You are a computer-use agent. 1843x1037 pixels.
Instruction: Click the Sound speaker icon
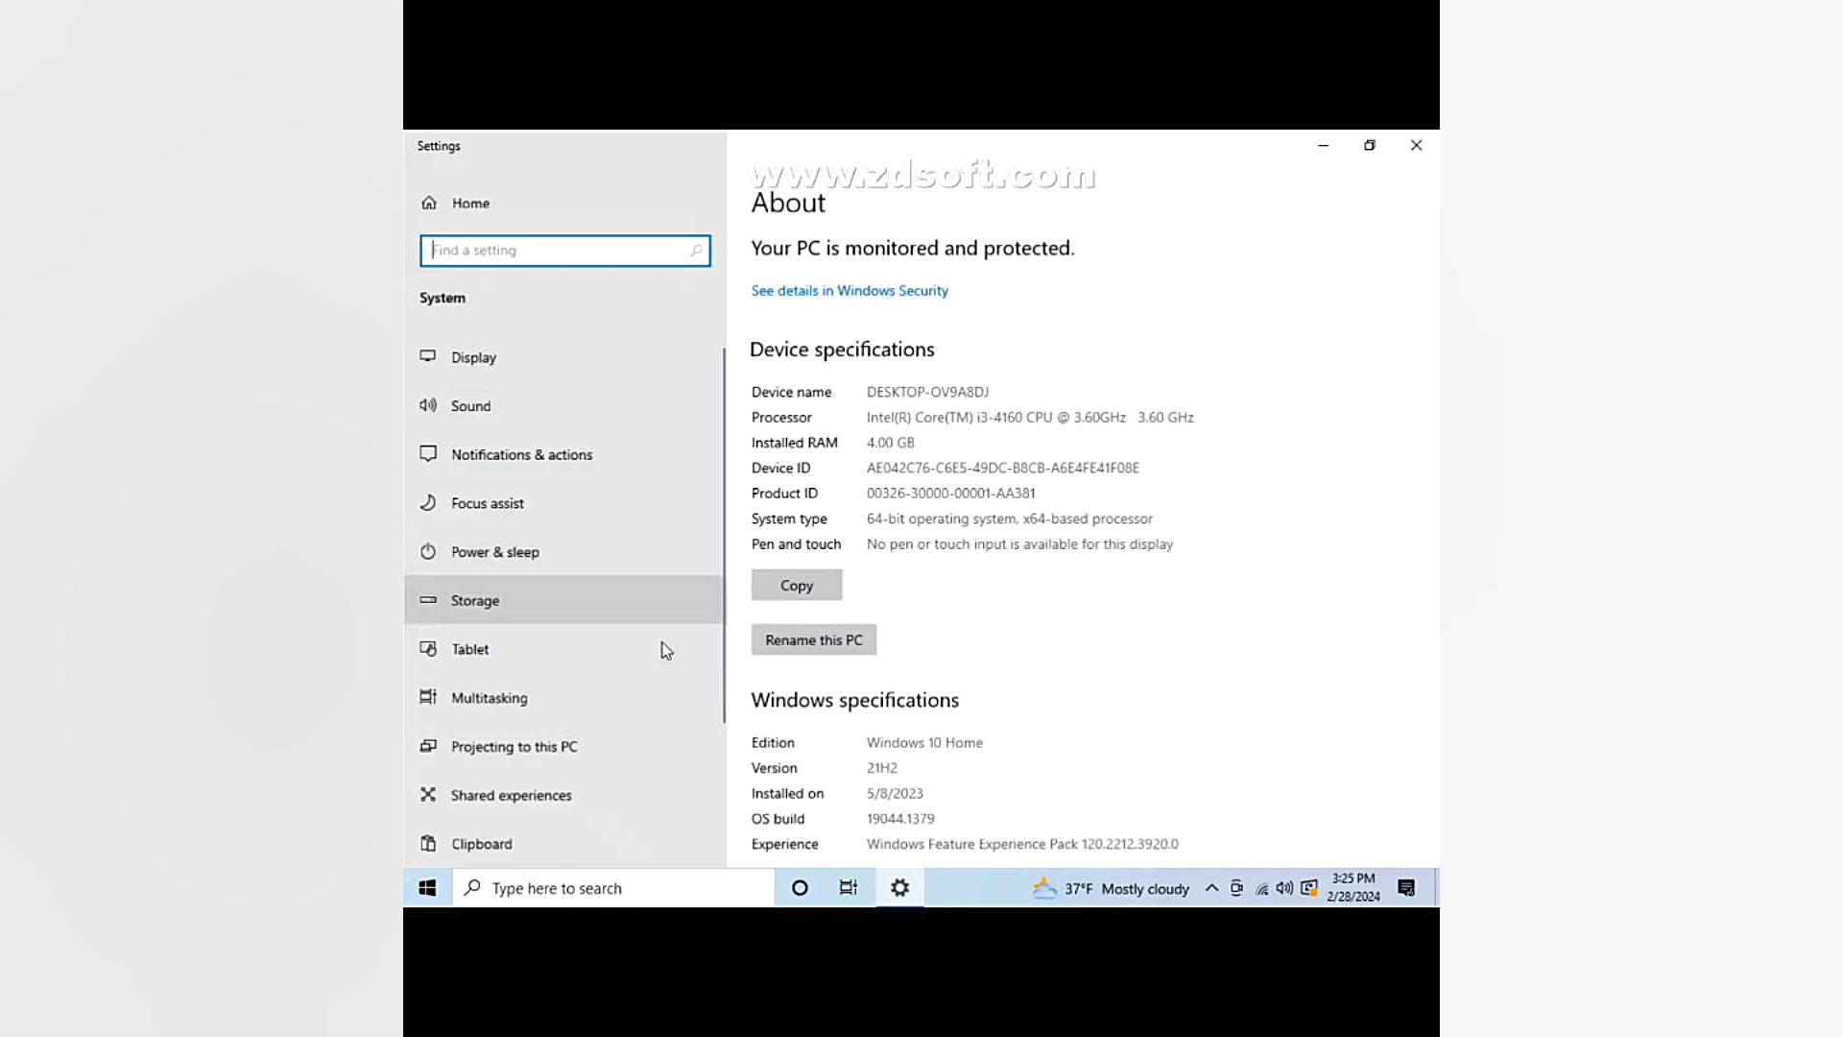(428, 405)
